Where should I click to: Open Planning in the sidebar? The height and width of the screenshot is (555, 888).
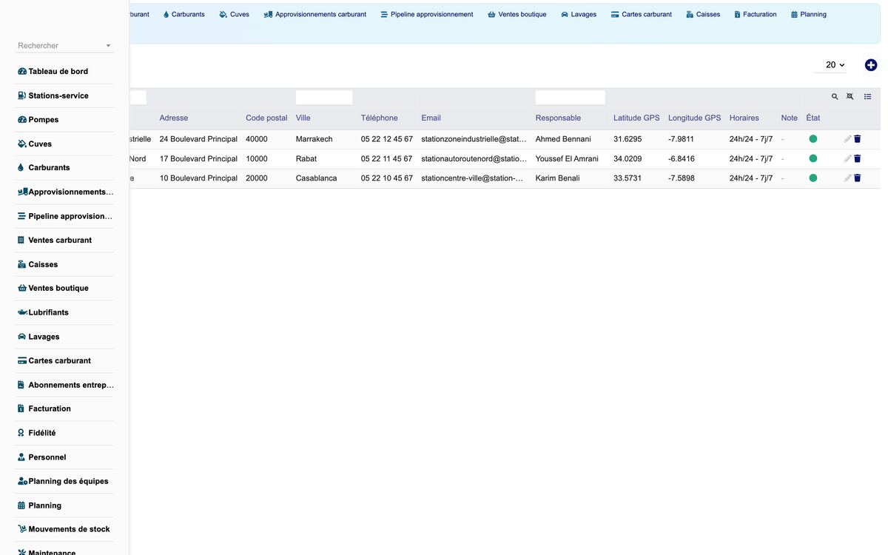(65, 505)
